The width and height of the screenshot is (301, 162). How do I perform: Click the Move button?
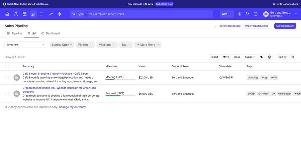click(226, 57)
